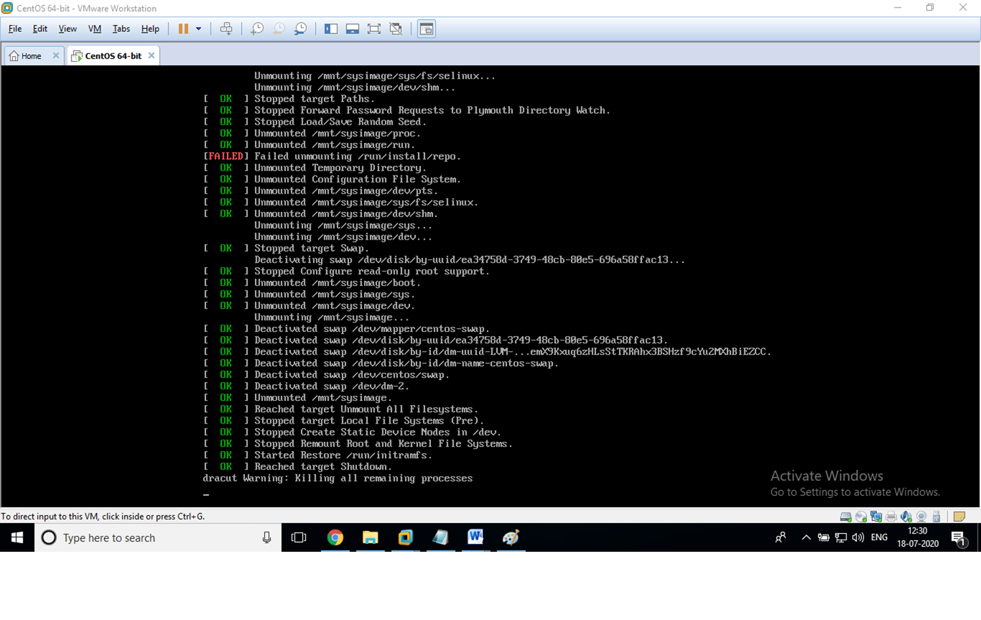Mute the Windows volume speaker icon

(857, 537)
